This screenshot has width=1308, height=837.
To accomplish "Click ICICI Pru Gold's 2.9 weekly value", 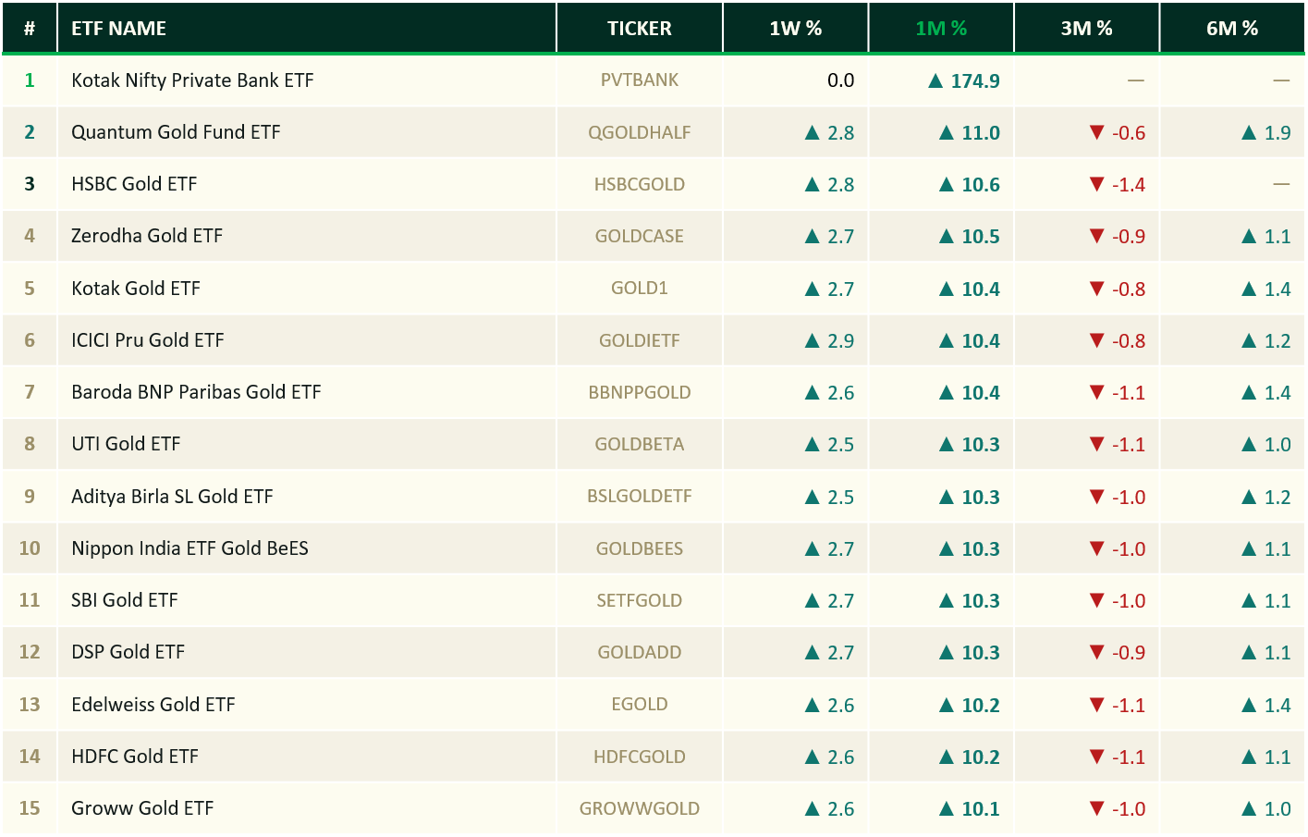I will (830, 341).
